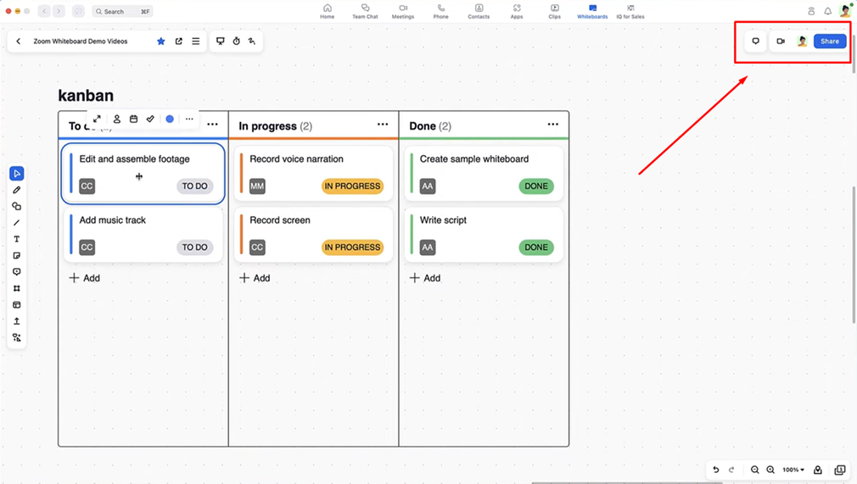The height and width of the screenshot is (484, 857).
Task: Toggle presentation mode icon
Action: coord(220,41)
